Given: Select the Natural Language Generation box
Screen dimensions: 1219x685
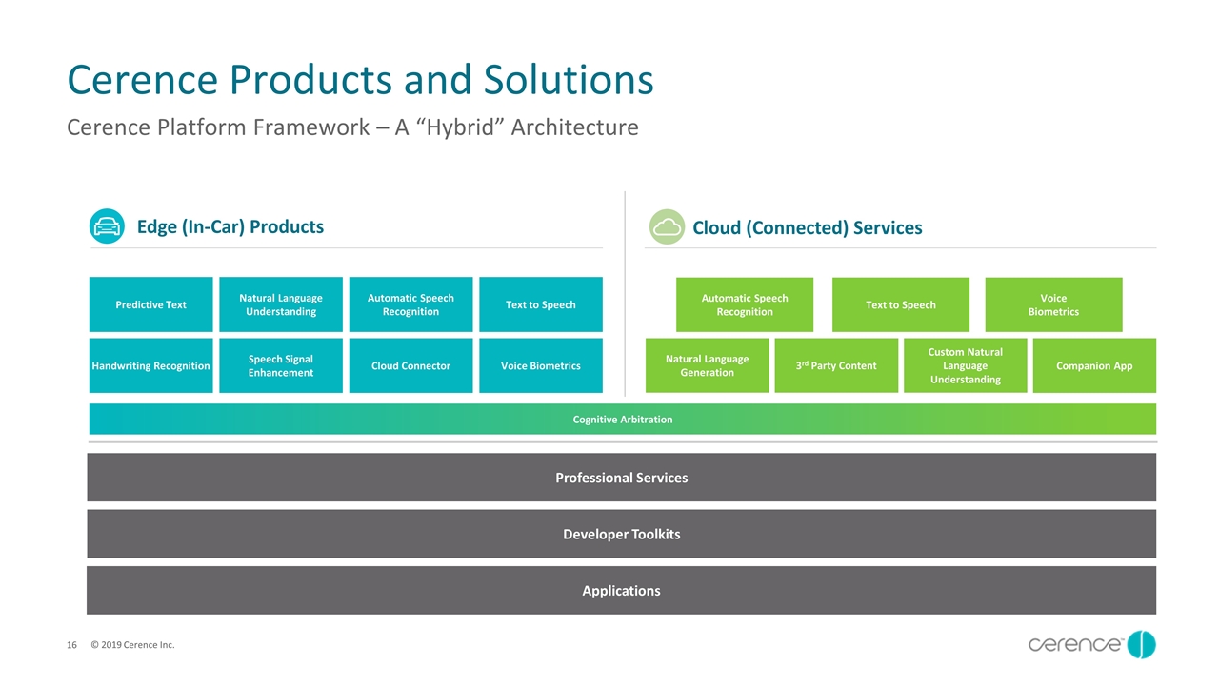Looking at the screenshot, I should 708,365.
